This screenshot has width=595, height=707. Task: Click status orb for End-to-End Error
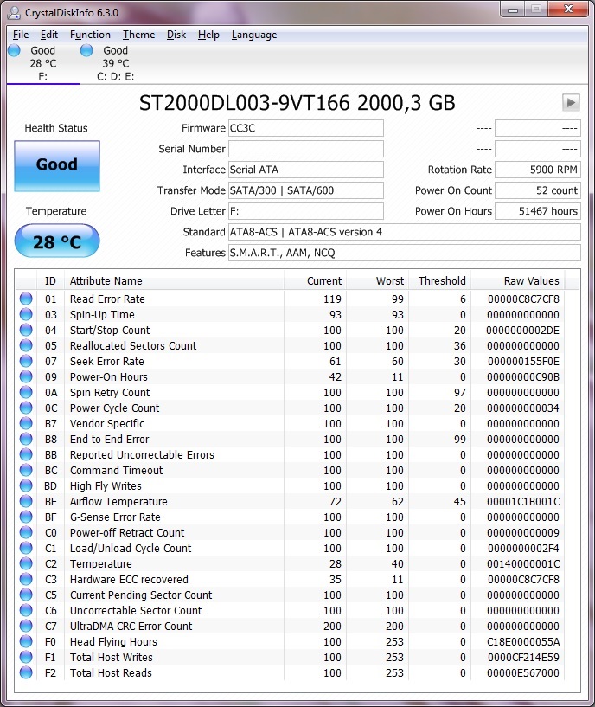tap(26, 439)
